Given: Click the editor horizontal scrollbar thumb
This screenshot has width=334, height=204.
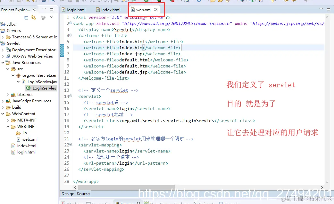Looking at the screenshot, I should (x=127, y=187).
